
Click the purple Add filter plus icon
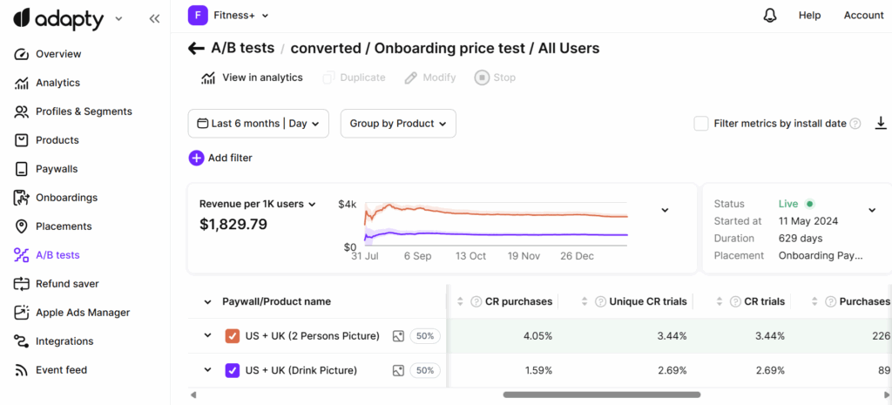pyautogui.click(x=196, y=158)
